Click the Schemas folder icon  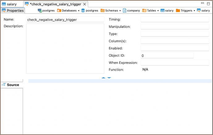(102, 11)
